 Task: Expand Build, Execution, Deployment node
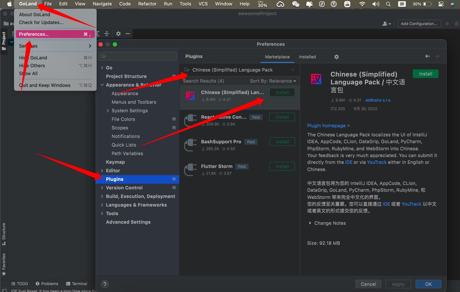(x=102, y=197)
